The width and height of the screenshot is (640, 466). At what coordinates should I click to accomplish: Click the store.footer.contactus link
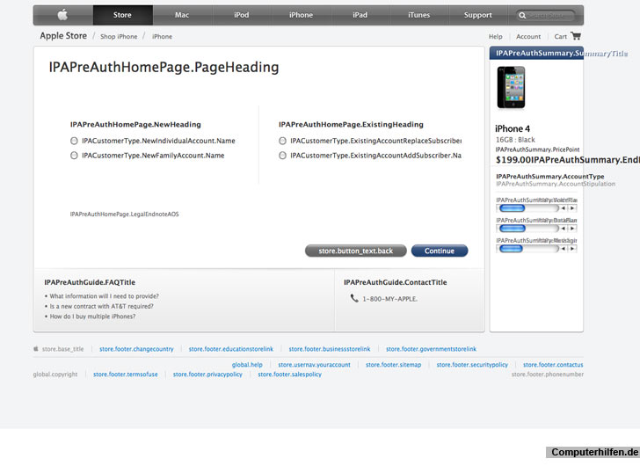tap(553, 365)
